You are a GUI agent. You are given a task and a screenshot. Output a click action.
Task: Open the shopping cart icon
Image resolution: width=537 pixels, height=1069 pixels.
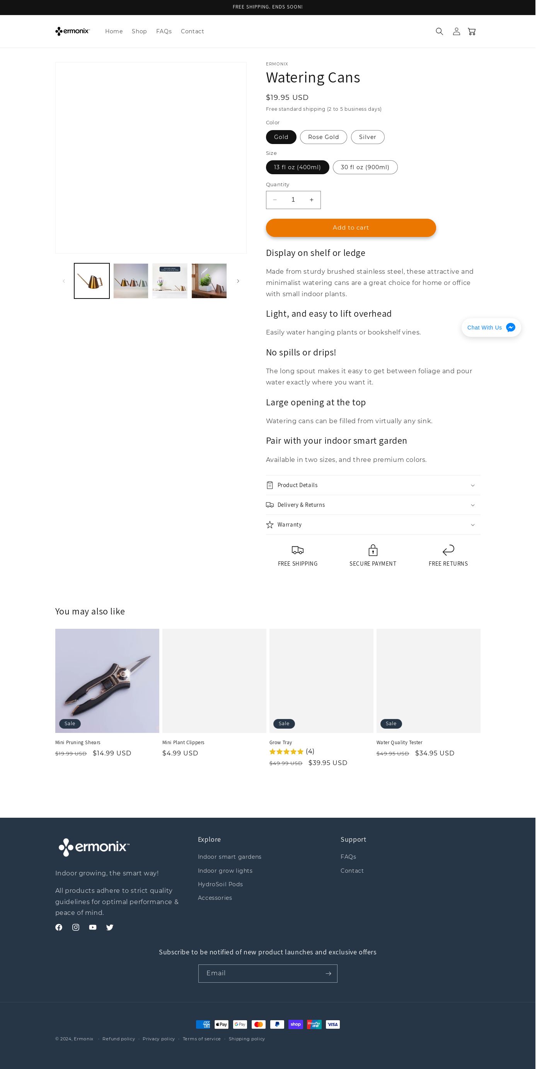pyautogui.click(x=472, y=31)
